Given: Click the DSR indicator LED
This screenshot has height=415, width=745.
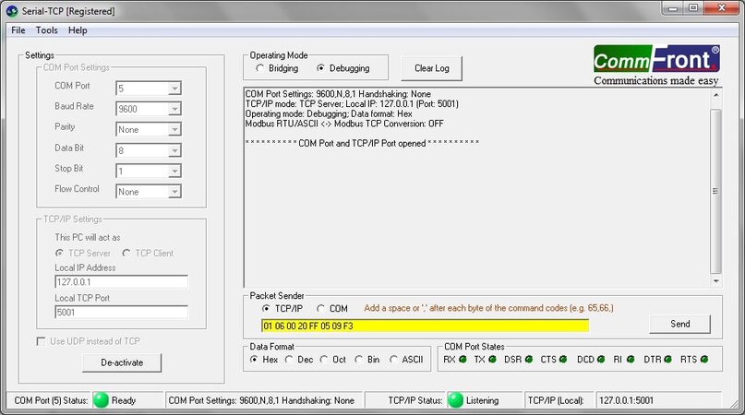Looking at the screenshot, I should [528, 360].
